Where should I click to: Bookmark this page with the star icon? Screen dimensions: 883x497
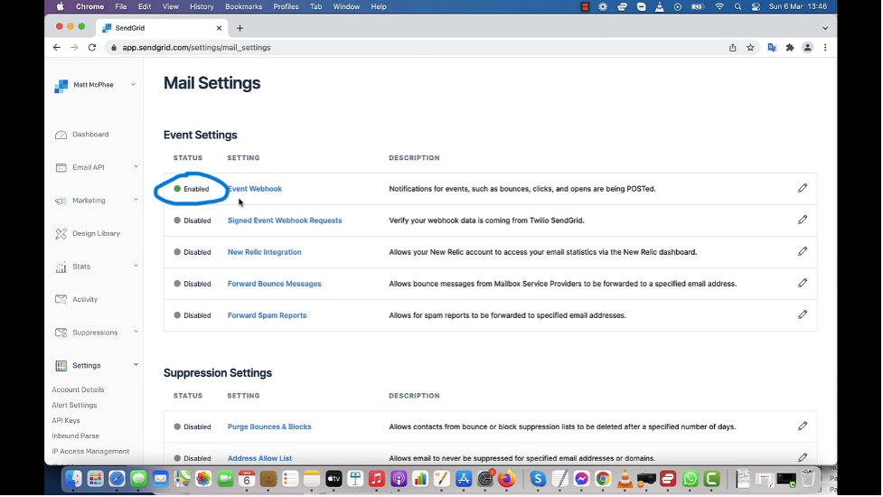pyautogui.click(x=750, y=48)
